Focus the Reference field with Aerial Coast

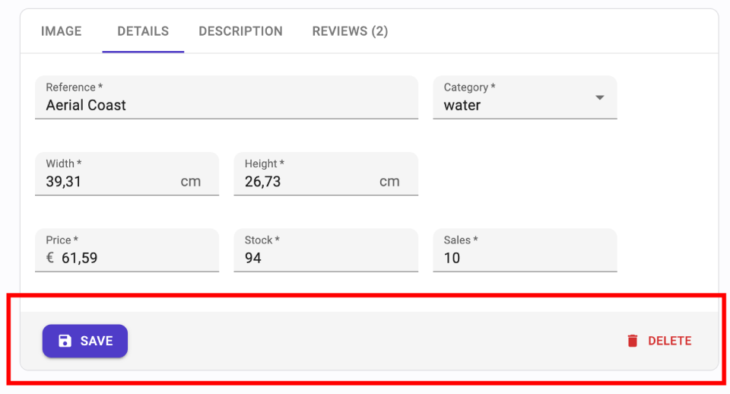(x=226, y=105)
